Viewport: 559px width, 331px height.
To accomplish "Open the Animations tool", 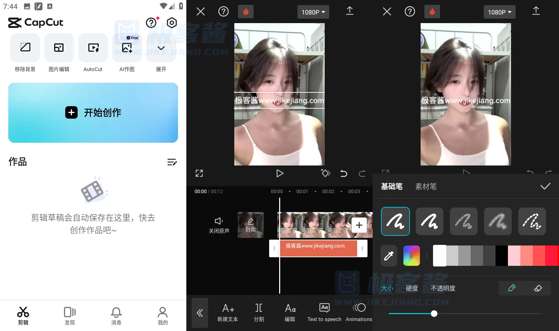I will [359, 313].
